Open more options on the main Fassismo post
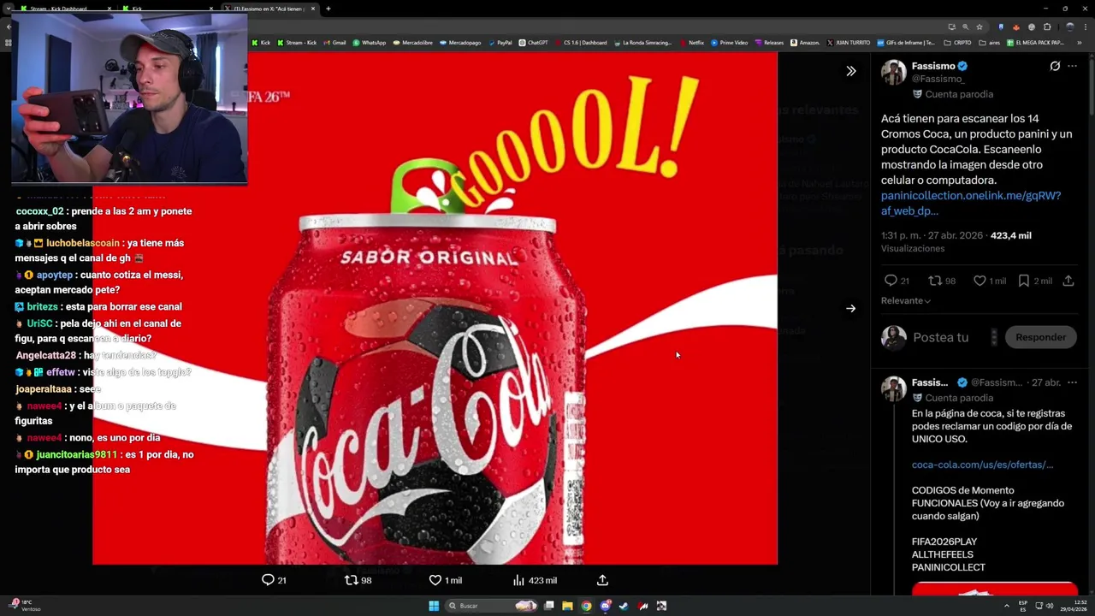1095x616 pixels. coord(1072,66)
